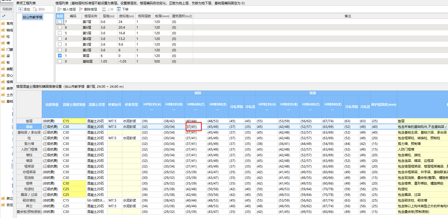Viewport: 448px width, 218px height.
Task: Uncheck the checked 首层 box on floor 1
Action: point(60,56)
